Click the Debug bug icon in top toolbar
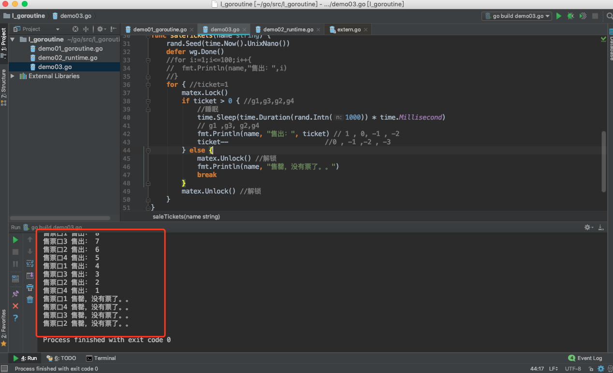 (x=571, y=16)
